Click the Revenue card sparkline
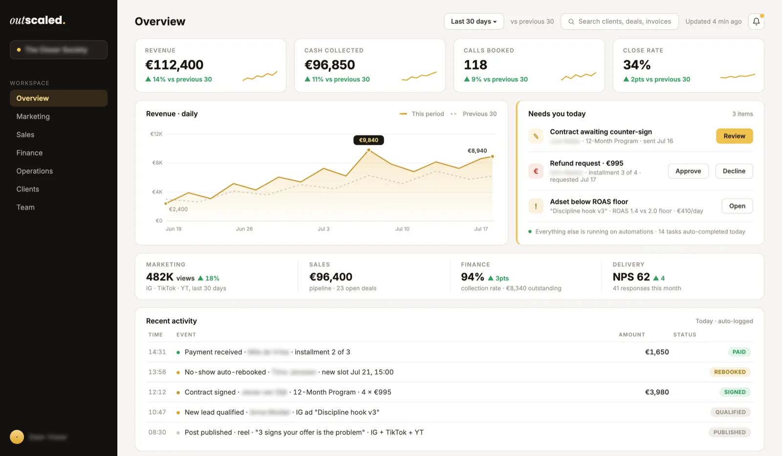This screenshot has height=456, width=782. [x=260, y=76]
